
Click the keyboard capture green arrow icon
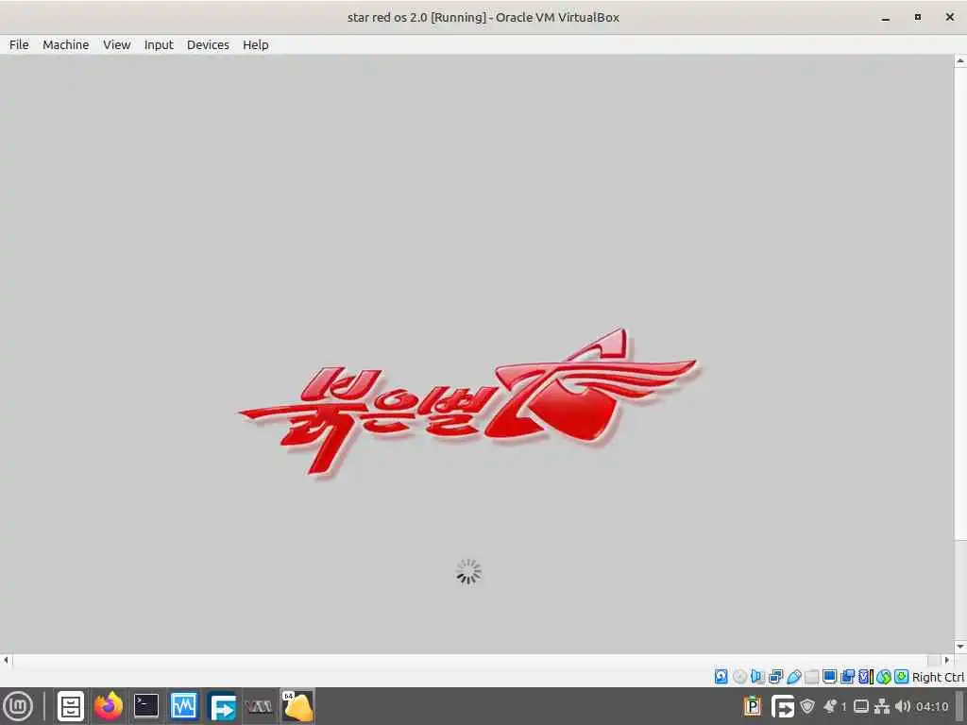[902, 677]
